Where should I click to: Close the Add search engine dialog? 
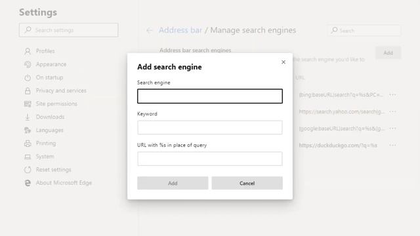pos(283,62)
